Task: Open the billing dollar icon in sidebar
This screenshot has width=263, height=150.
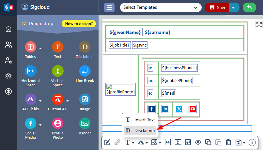Action: pos(8,92)
